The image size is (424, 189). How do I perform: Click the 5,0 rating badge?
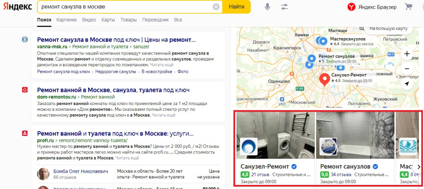[325, 175]
